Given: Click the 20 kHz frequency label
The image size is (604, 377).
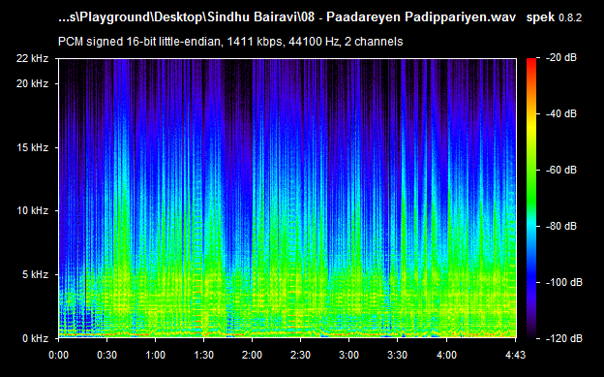Looking at the screenshot, I should (x=32, y=83).
